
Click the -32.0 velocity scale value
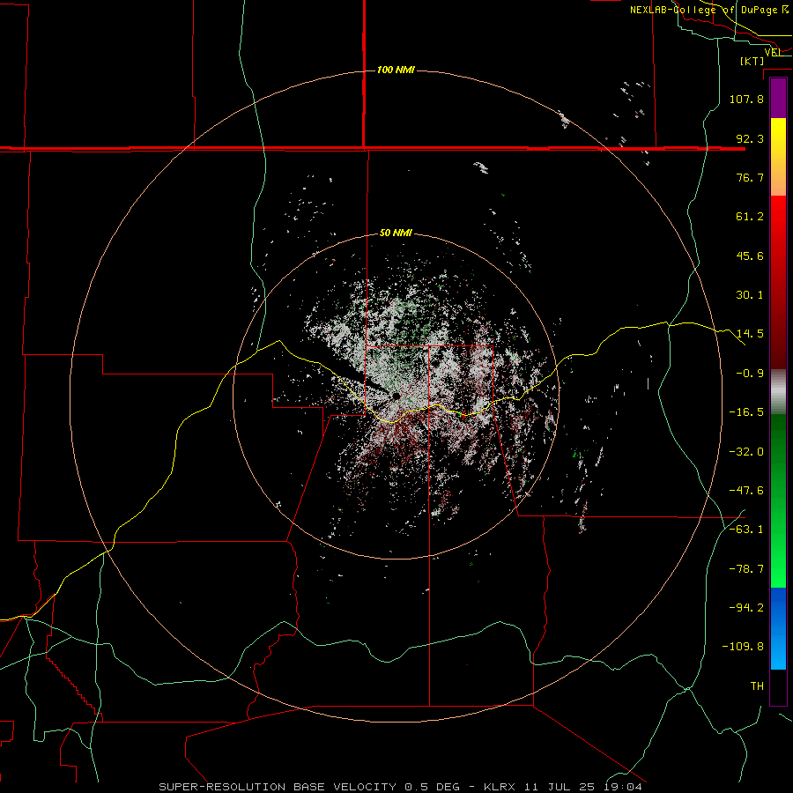746,452
